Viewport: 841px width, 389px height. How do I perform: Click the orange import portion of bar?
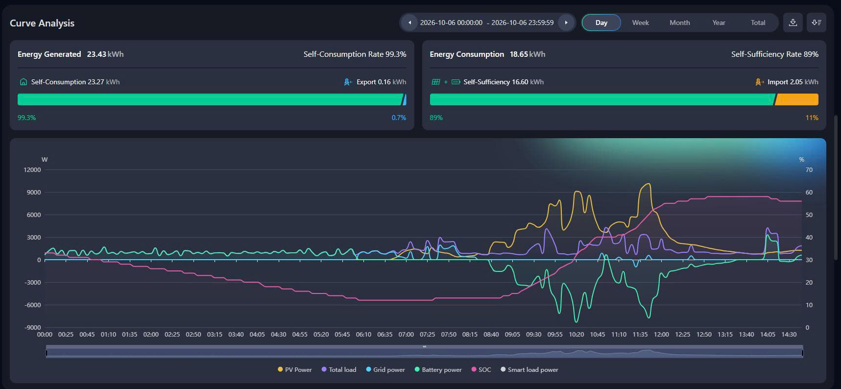tap(796, 99)
